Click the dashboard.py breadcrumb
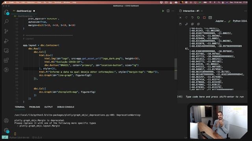252x141 pixels. [x=25, y=16]
